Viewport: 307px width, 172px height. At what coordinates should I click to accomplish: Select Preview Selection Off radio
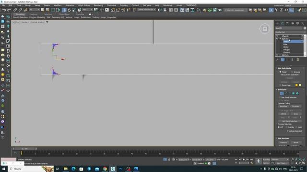pyautogui.click(x=279, y=127)
